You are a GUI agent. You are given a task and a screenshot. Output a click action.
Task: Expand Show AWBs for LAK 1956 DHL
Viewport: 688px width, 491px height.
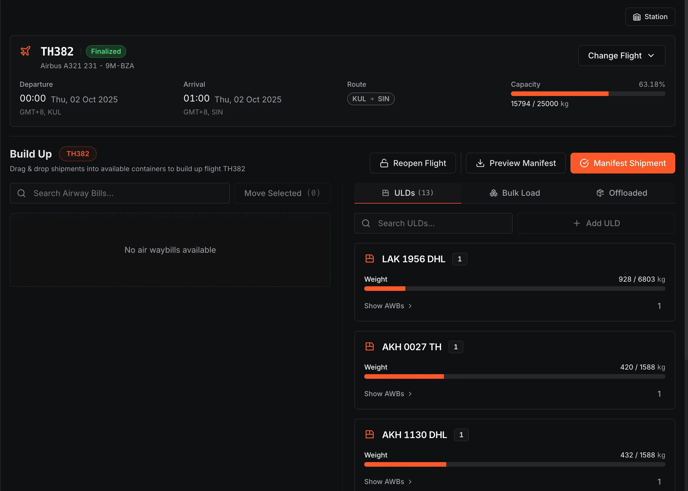tap(388, 306)
